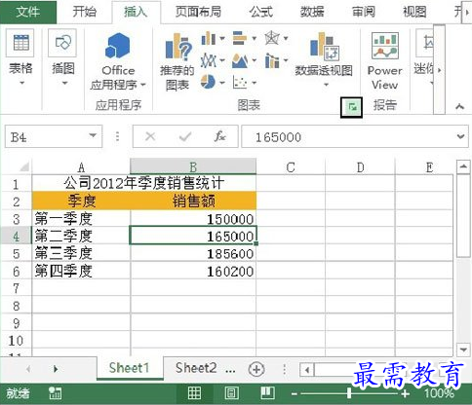Select column B header
472x405 pixels.
tap(193, 166)
